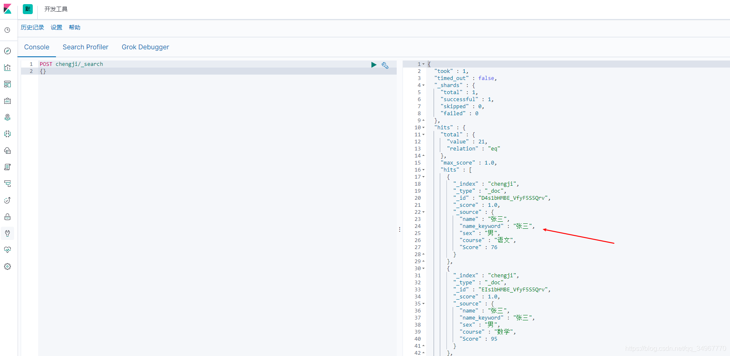Open 设置 settings link
Image resolution: width=730 pixels, height=356 pixels.
56,27
